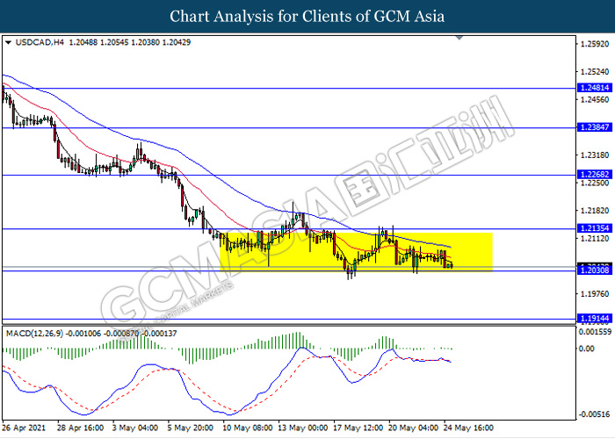The height and width of the screenshot is (439, 615).
Task: Click the -0.001006 MACD value readout
Action: (x=83, y=334)
